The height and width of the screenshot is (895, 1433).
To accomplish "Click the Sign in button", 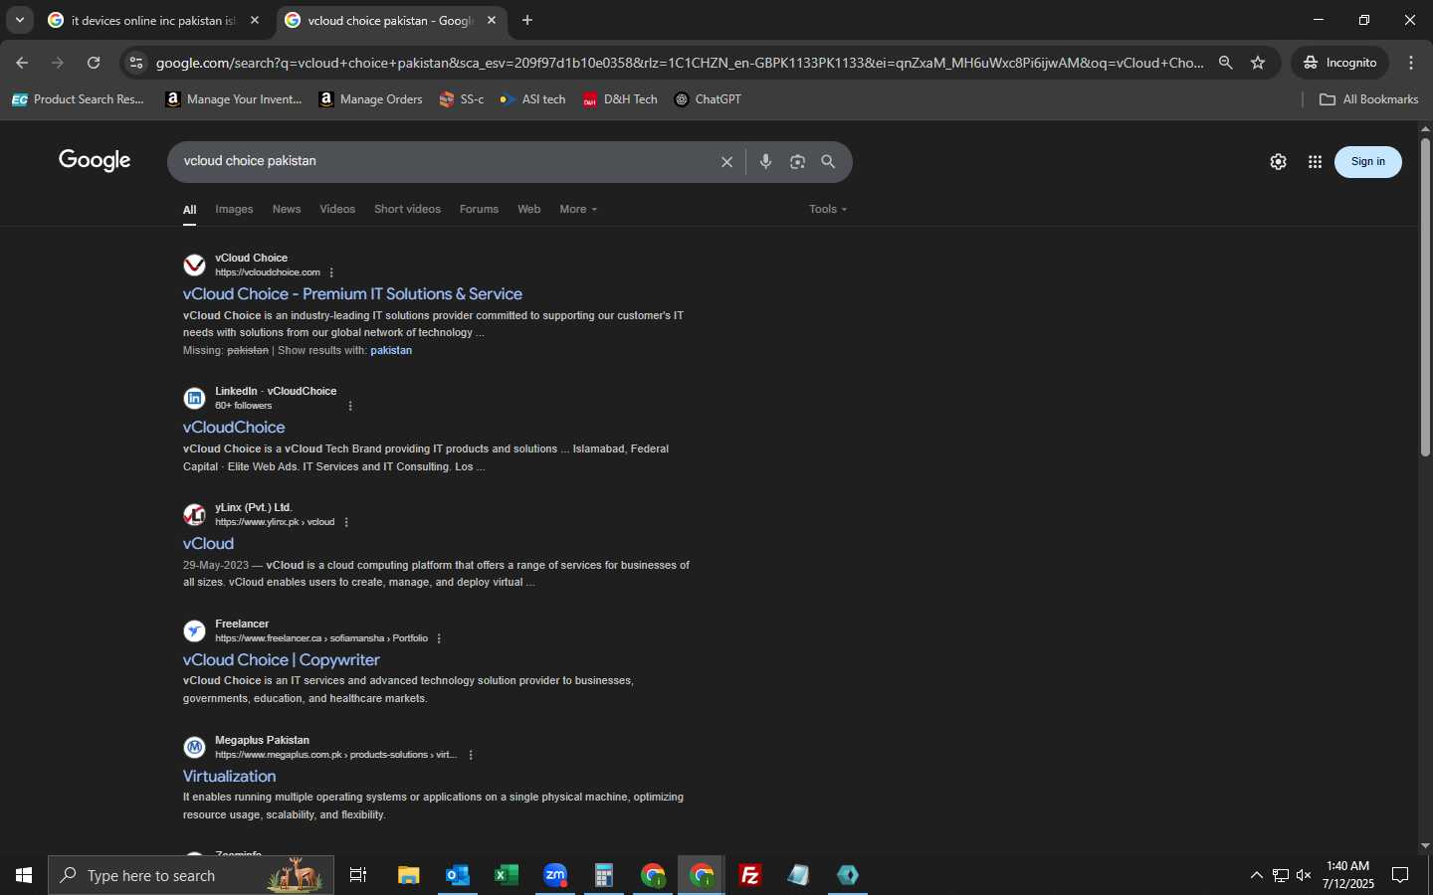I will pos(1368,162).
